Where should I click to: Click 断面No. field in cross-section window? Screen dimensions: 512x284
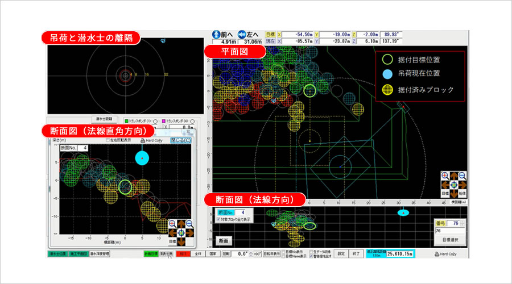pyautogui.click(x=82, y=148)
